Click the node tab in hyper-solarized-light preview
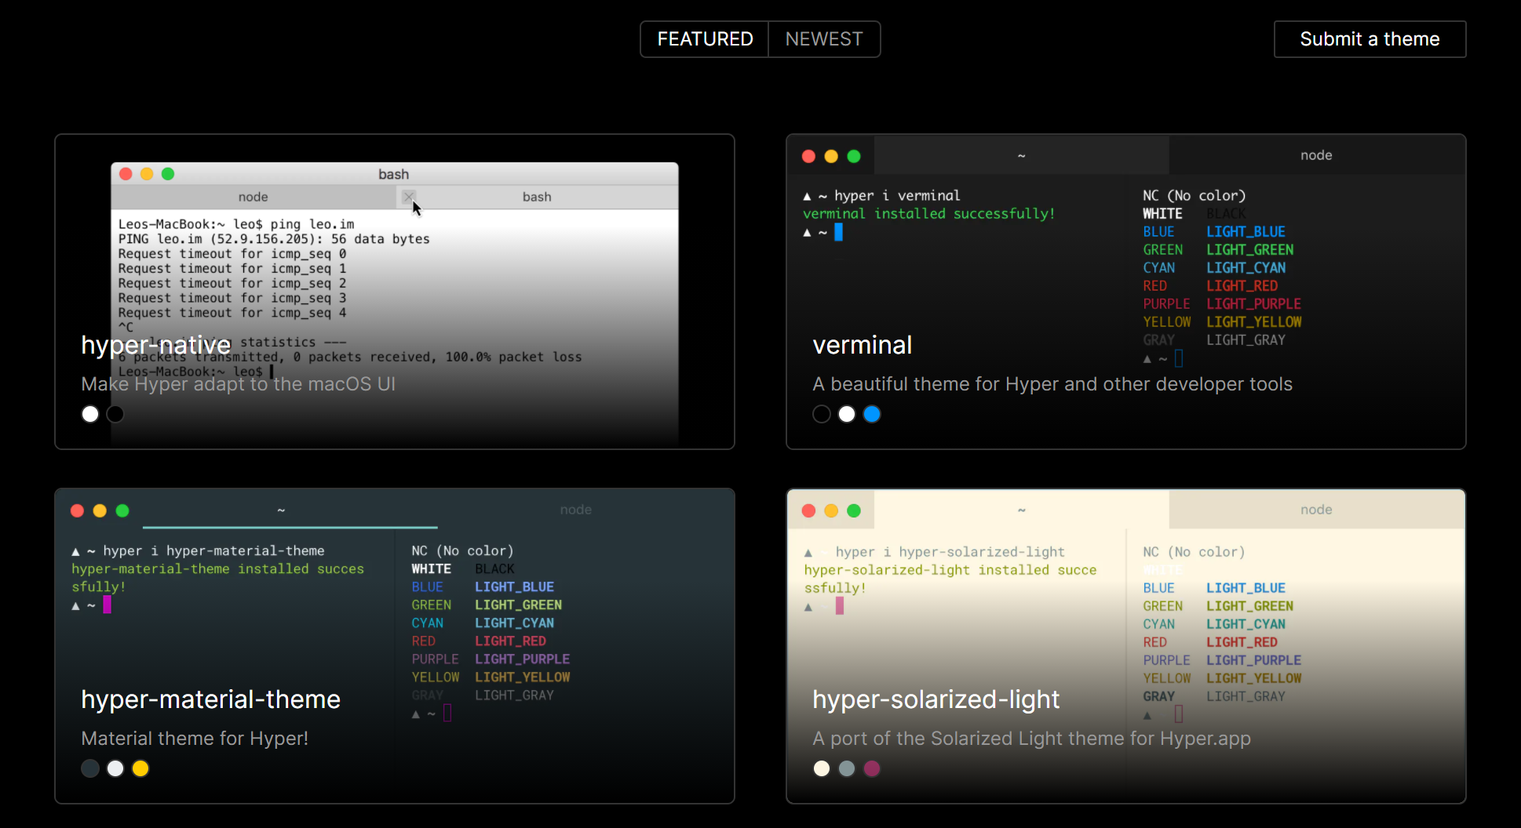This screenshot has height=828, width=1521. [1316, 510]
